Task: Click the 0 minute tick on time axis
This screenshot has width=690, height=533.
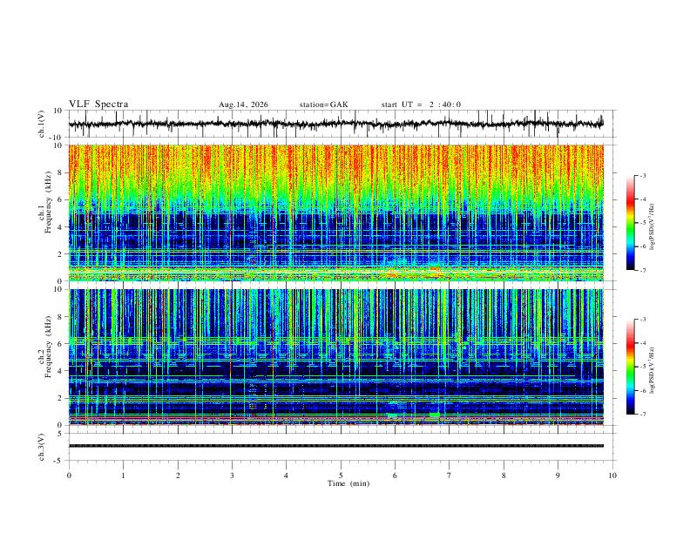Action: [x=69, y=476]
